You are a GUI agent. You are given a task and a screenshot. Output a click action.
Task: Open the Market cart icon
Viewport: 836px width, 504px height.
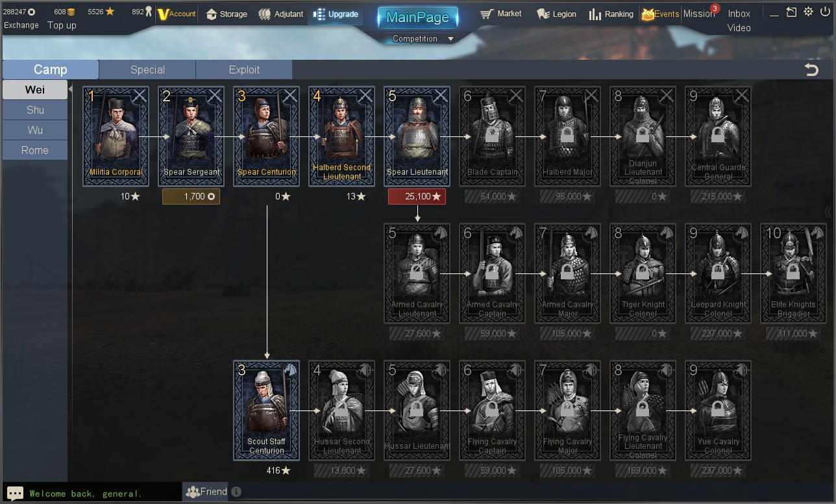(x=487, y=14)
